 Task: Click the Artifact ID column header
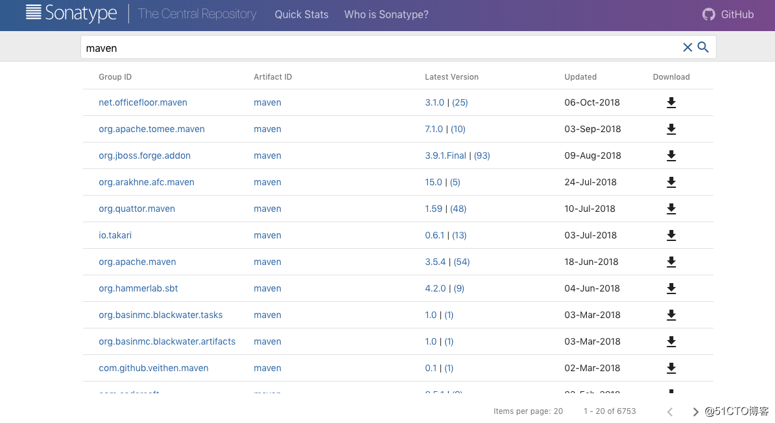[x=273, y=77]
